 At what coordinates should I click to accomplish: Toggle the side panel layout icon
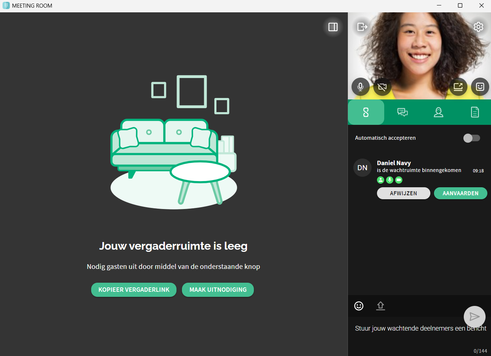pyautogui.click(x=333, y=27)
